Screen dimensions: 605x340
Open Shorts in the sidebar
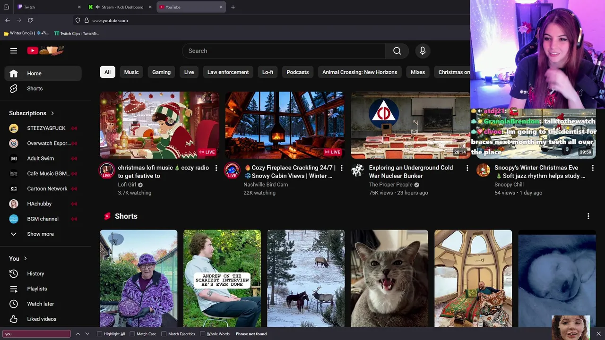[43, 89]
